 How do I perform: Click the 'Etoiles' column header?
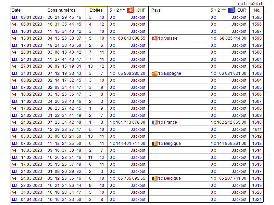[x=96, y=10]
